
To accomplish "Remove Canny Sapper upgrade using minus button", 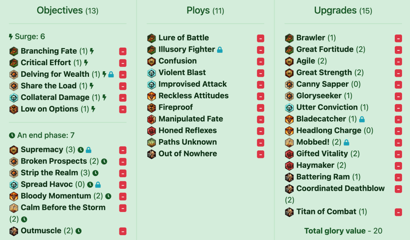I will point(398,85).
